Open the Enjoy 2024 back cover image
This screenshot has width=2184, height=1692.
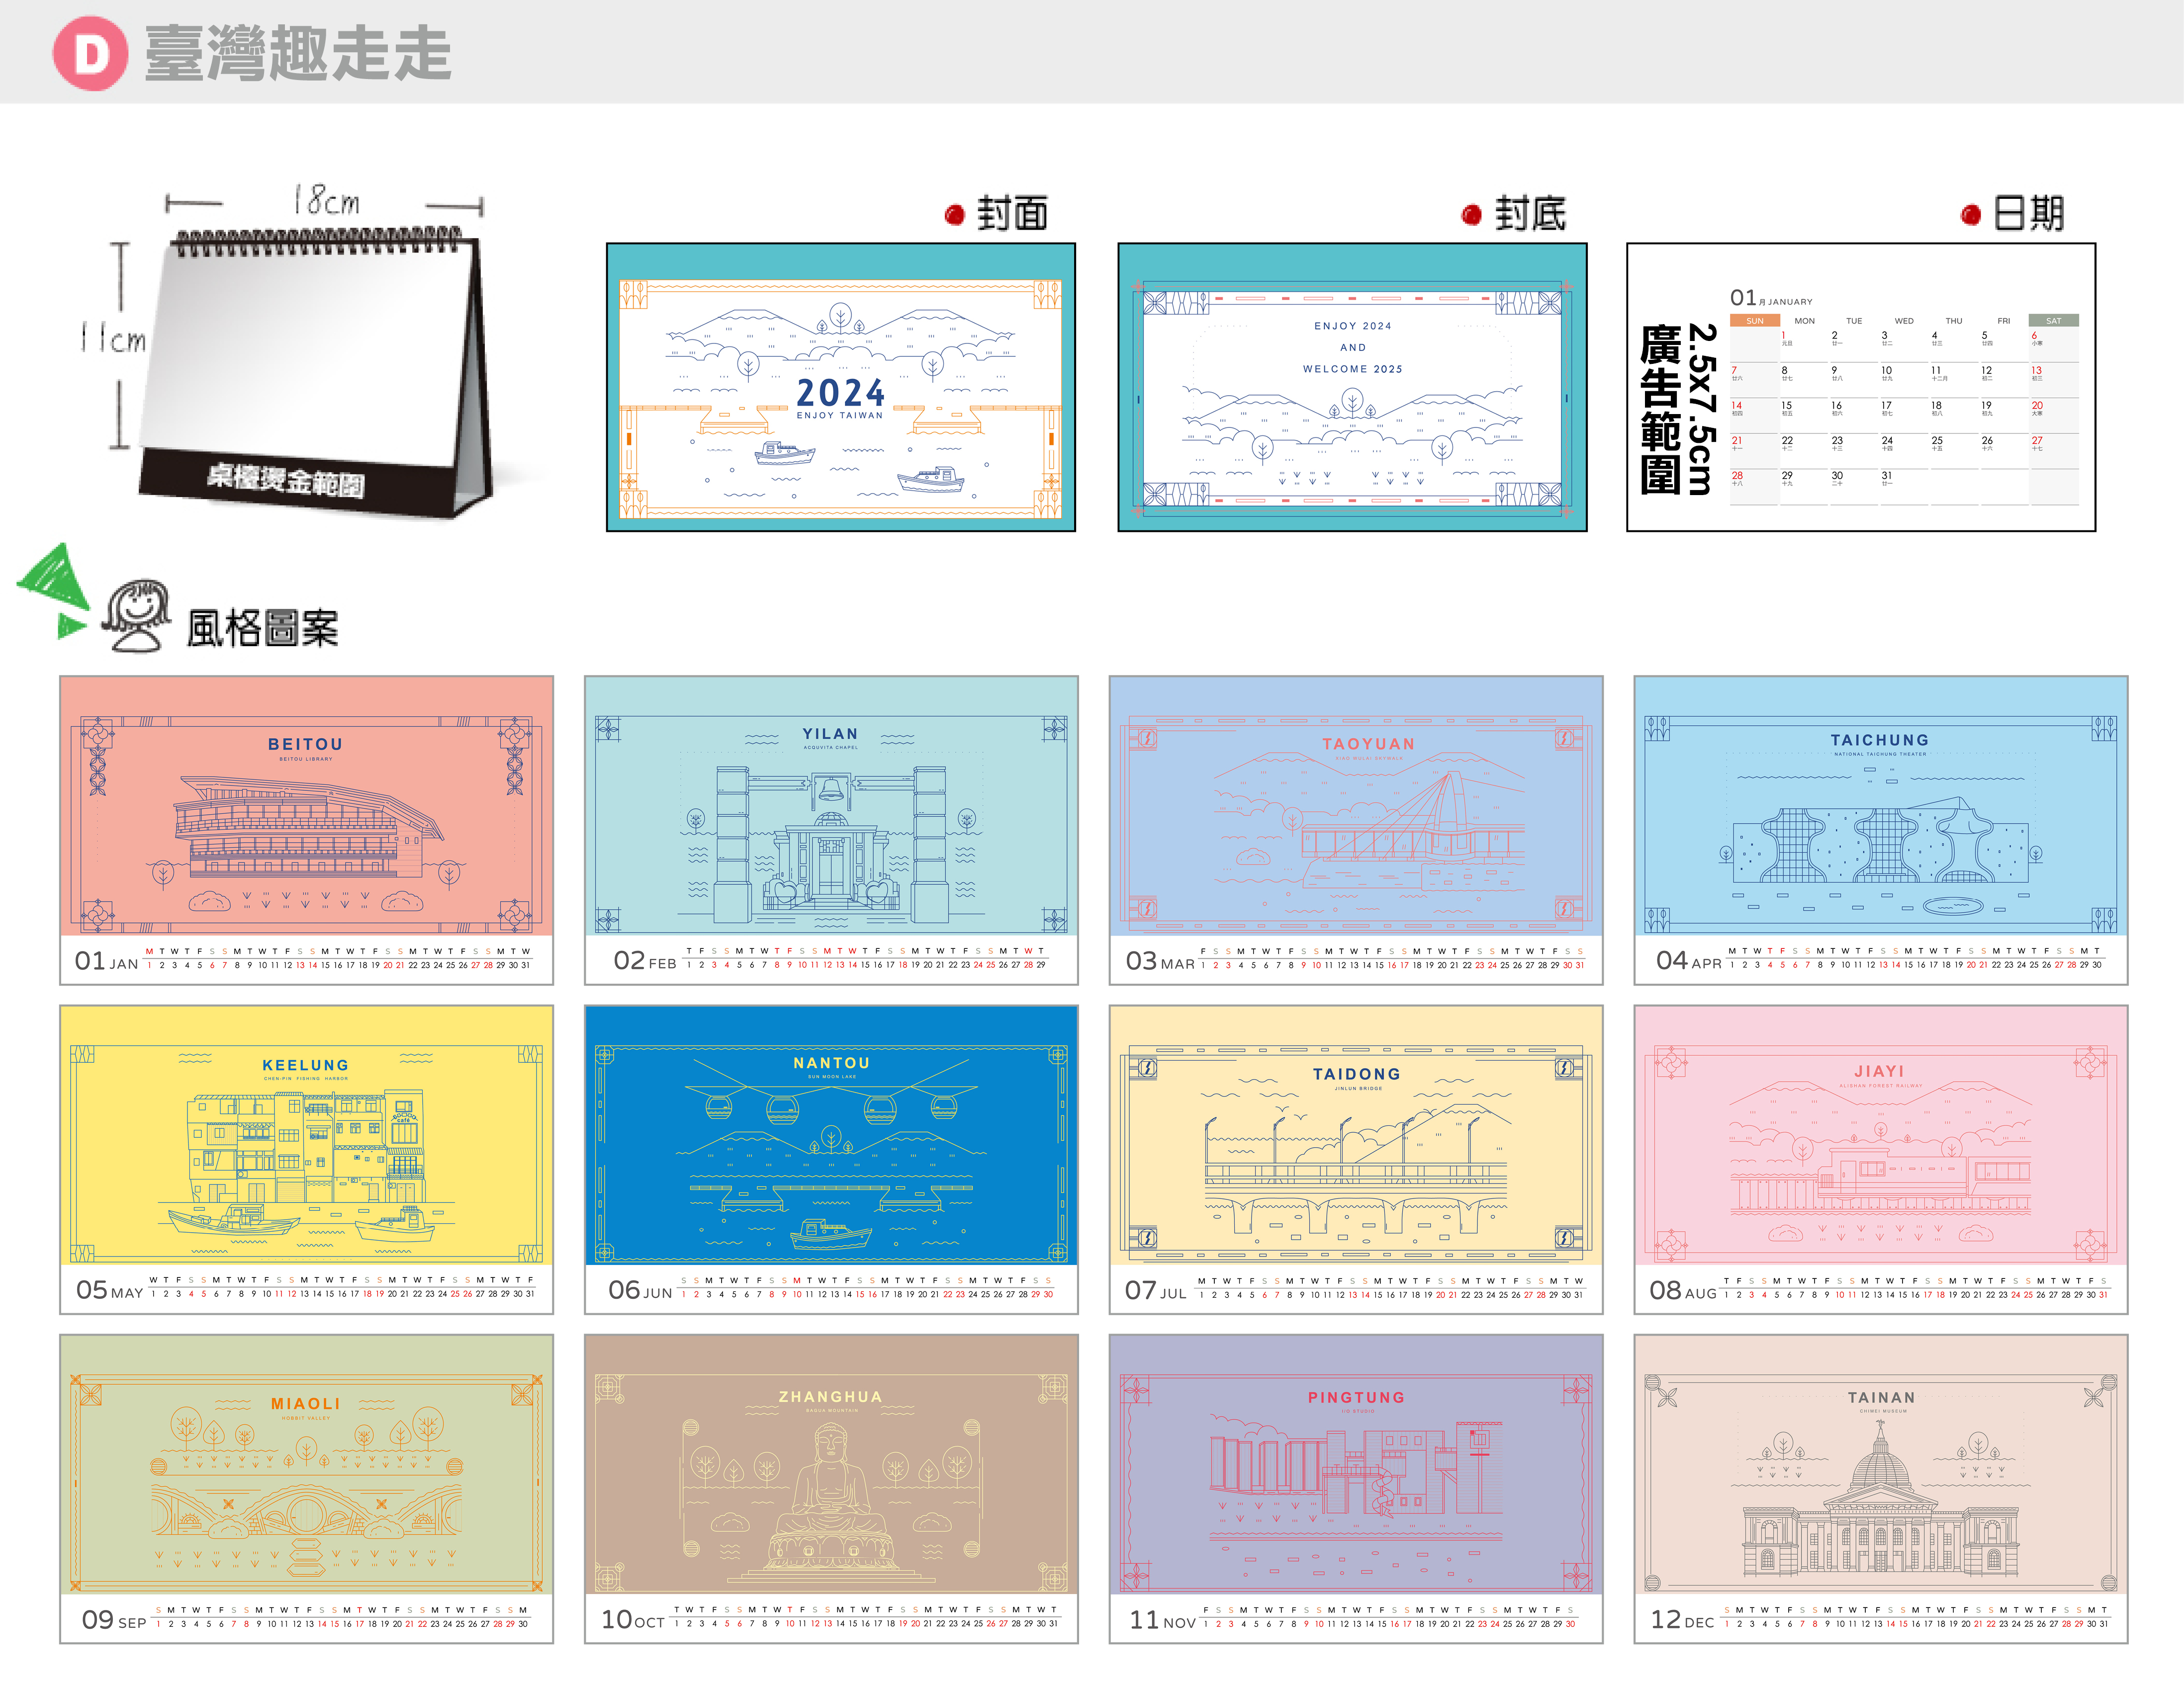(x=1351, y=387)
